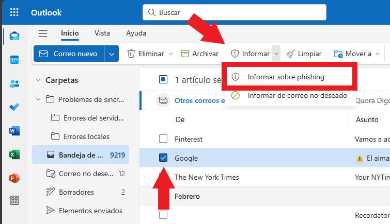Open Otros correos electrónicos link
This screenshot has height=224, width=390.
tap(200, 100)
